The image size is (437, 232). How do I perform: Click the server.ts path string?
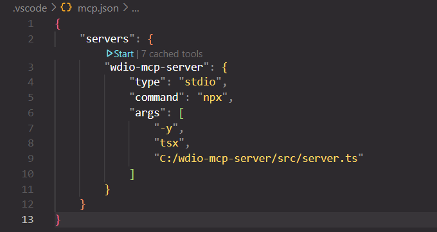point(258,158)
